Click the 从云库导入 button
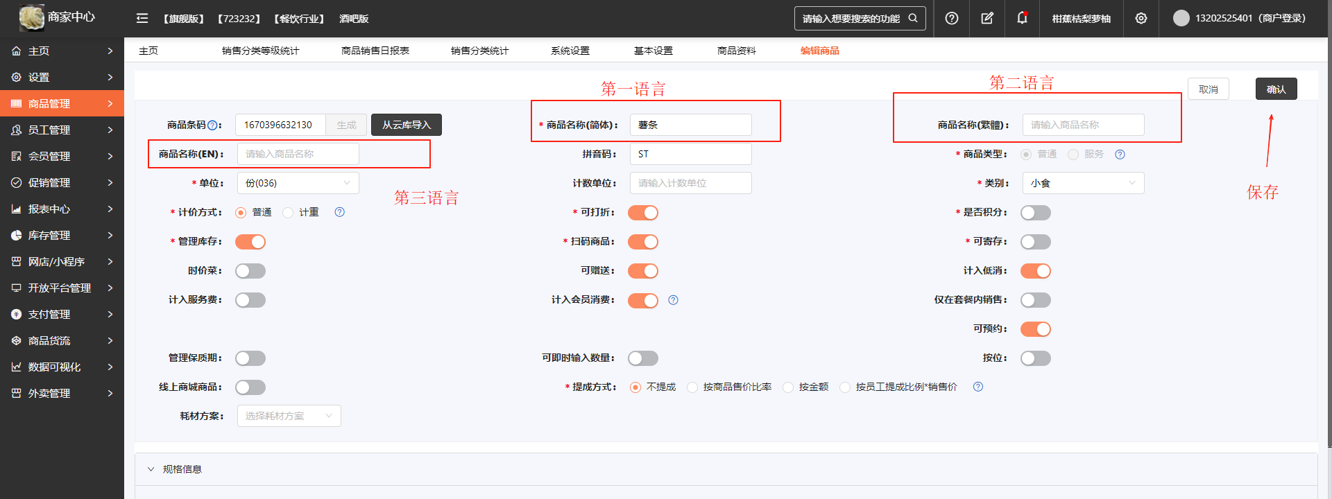 coord(406,125)
